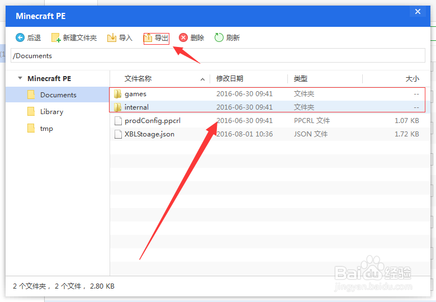Click the 导出 export icon
The image size is (436, 302).
pyautogui.click(x=148, y=37)
